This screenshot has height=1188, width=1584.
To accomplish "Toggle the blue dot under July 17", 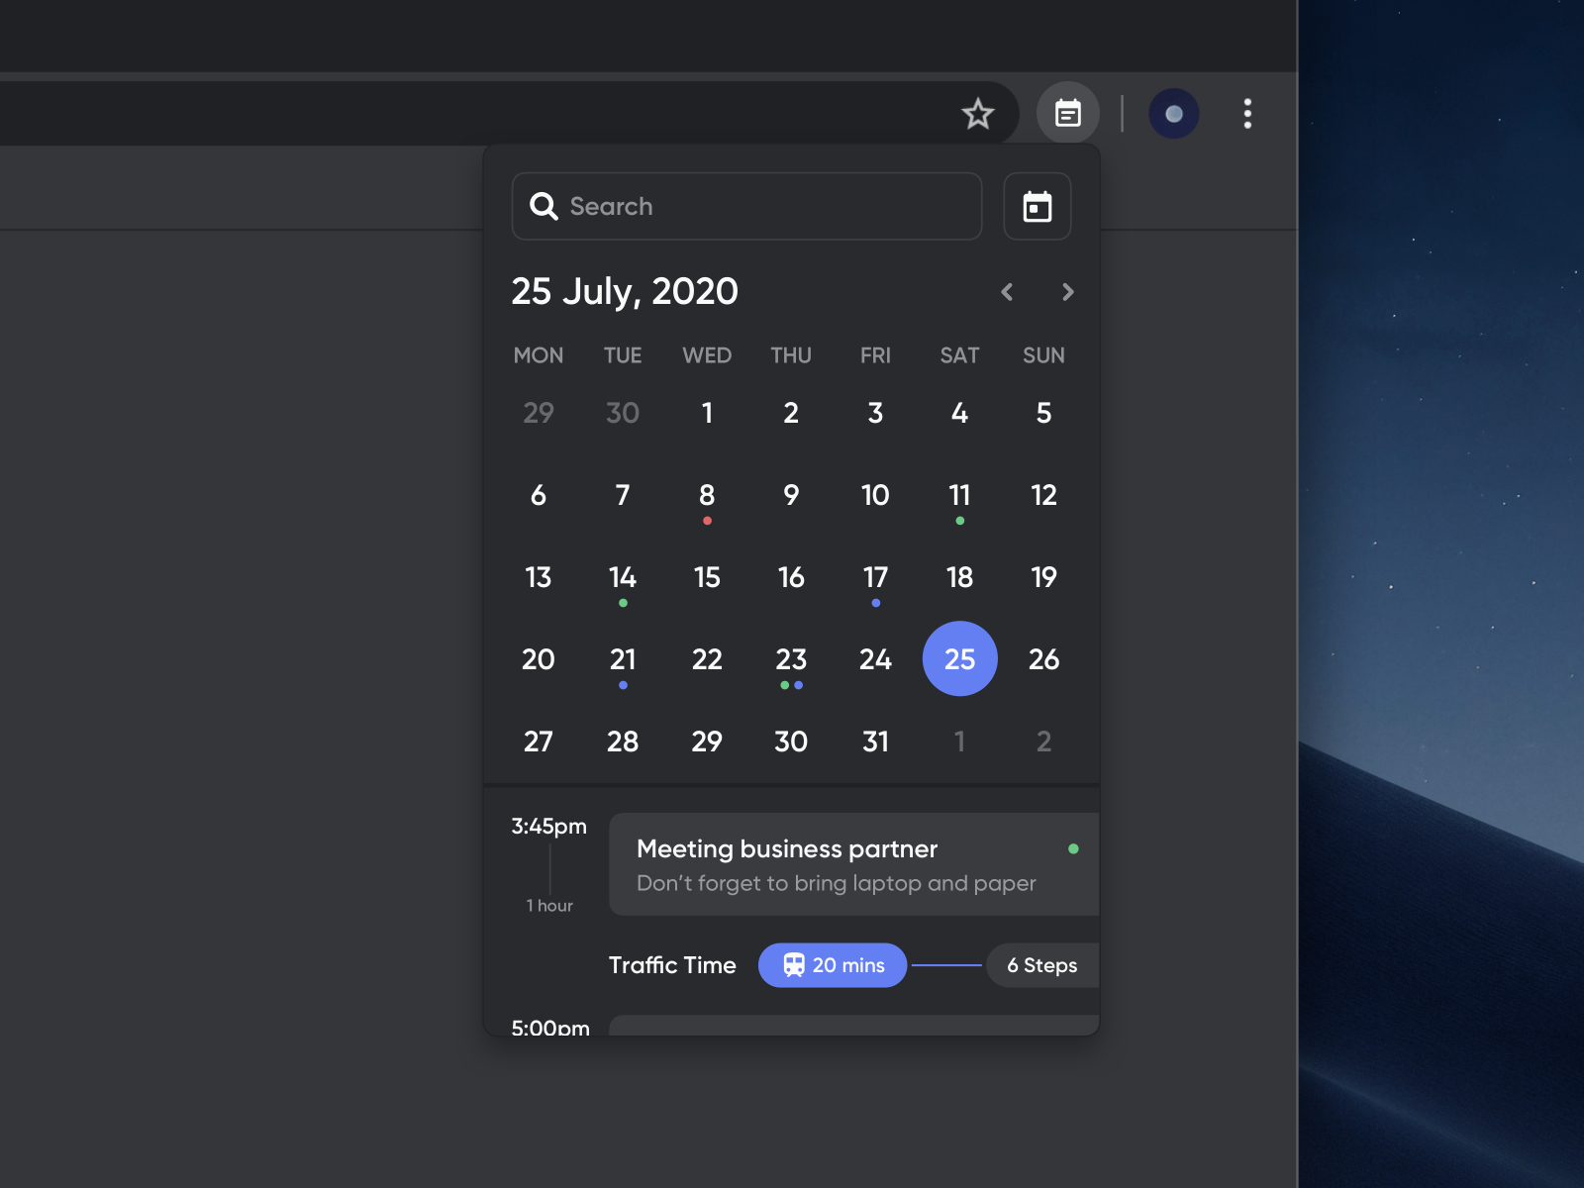I will pyautogui.click(x=875, y=603).
